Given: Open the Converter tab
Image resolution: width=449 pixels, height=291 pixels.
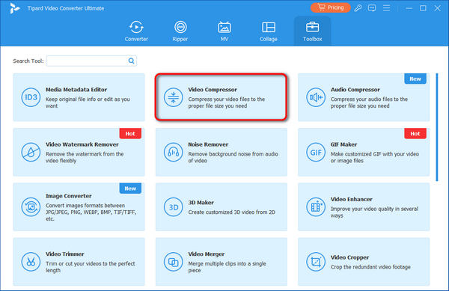Looking at the screenshot, I should 136,31.
